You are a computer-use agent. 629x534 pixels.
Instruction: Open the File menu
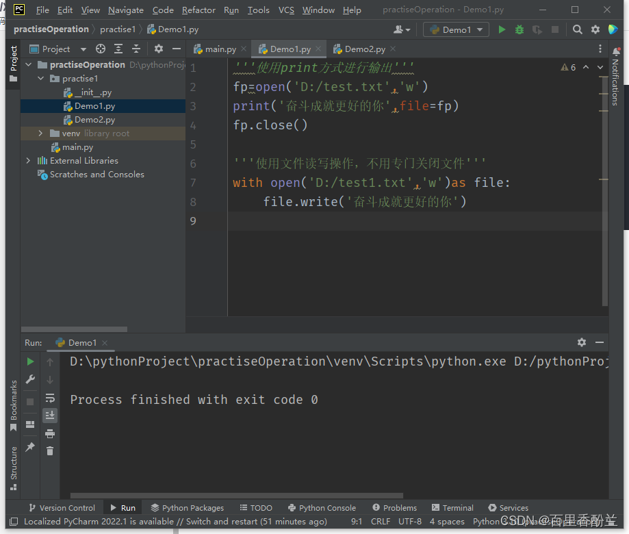pyautogui.click(x=42, y=10)
